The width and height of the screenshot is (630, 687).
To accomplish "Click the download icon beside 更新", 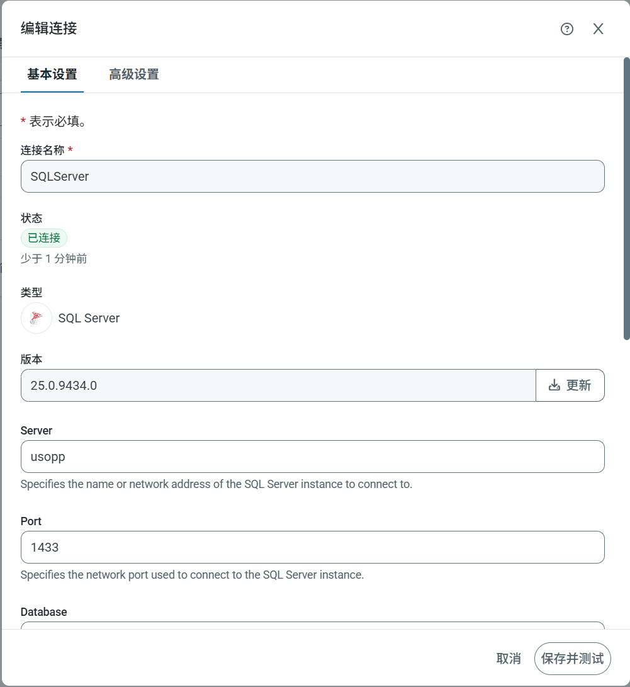I will (x=554, y=385).
